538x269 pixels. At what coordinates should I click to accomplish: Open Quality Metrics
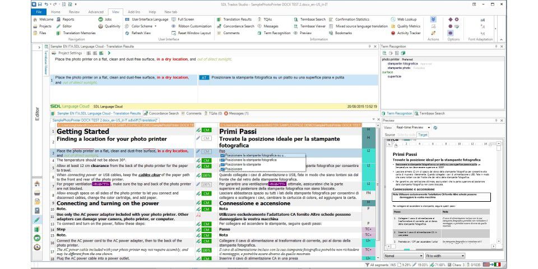(405, 26)
